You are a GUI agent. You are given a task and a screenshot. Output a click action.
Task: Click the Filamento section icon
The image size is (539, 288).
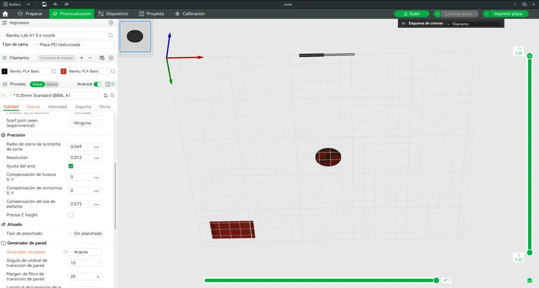[4, 58]
